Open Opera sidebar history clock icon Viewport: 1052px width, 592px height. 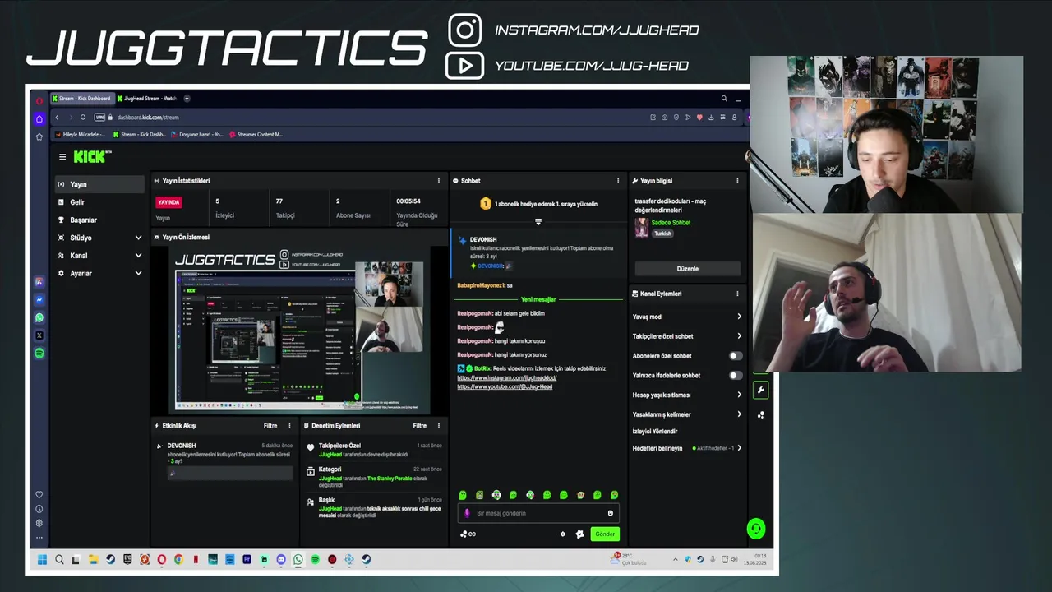(39, 509)
